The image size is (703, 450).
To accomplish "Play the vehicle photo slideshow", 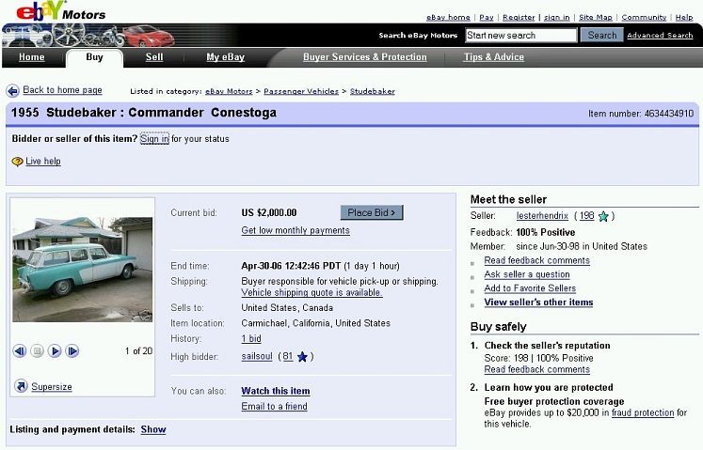I will click(x=55, y=351).
